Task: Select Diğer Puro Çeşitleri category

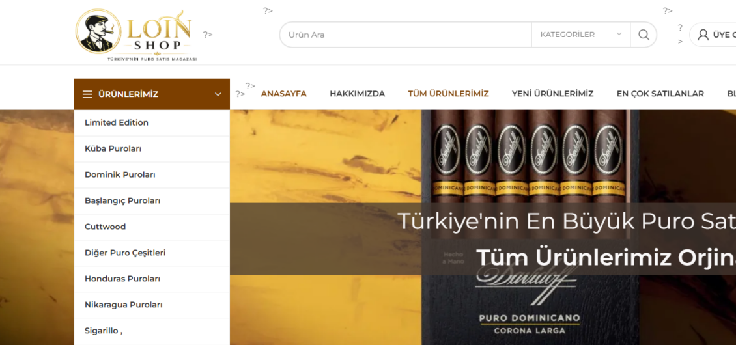Action: point(152,253)
